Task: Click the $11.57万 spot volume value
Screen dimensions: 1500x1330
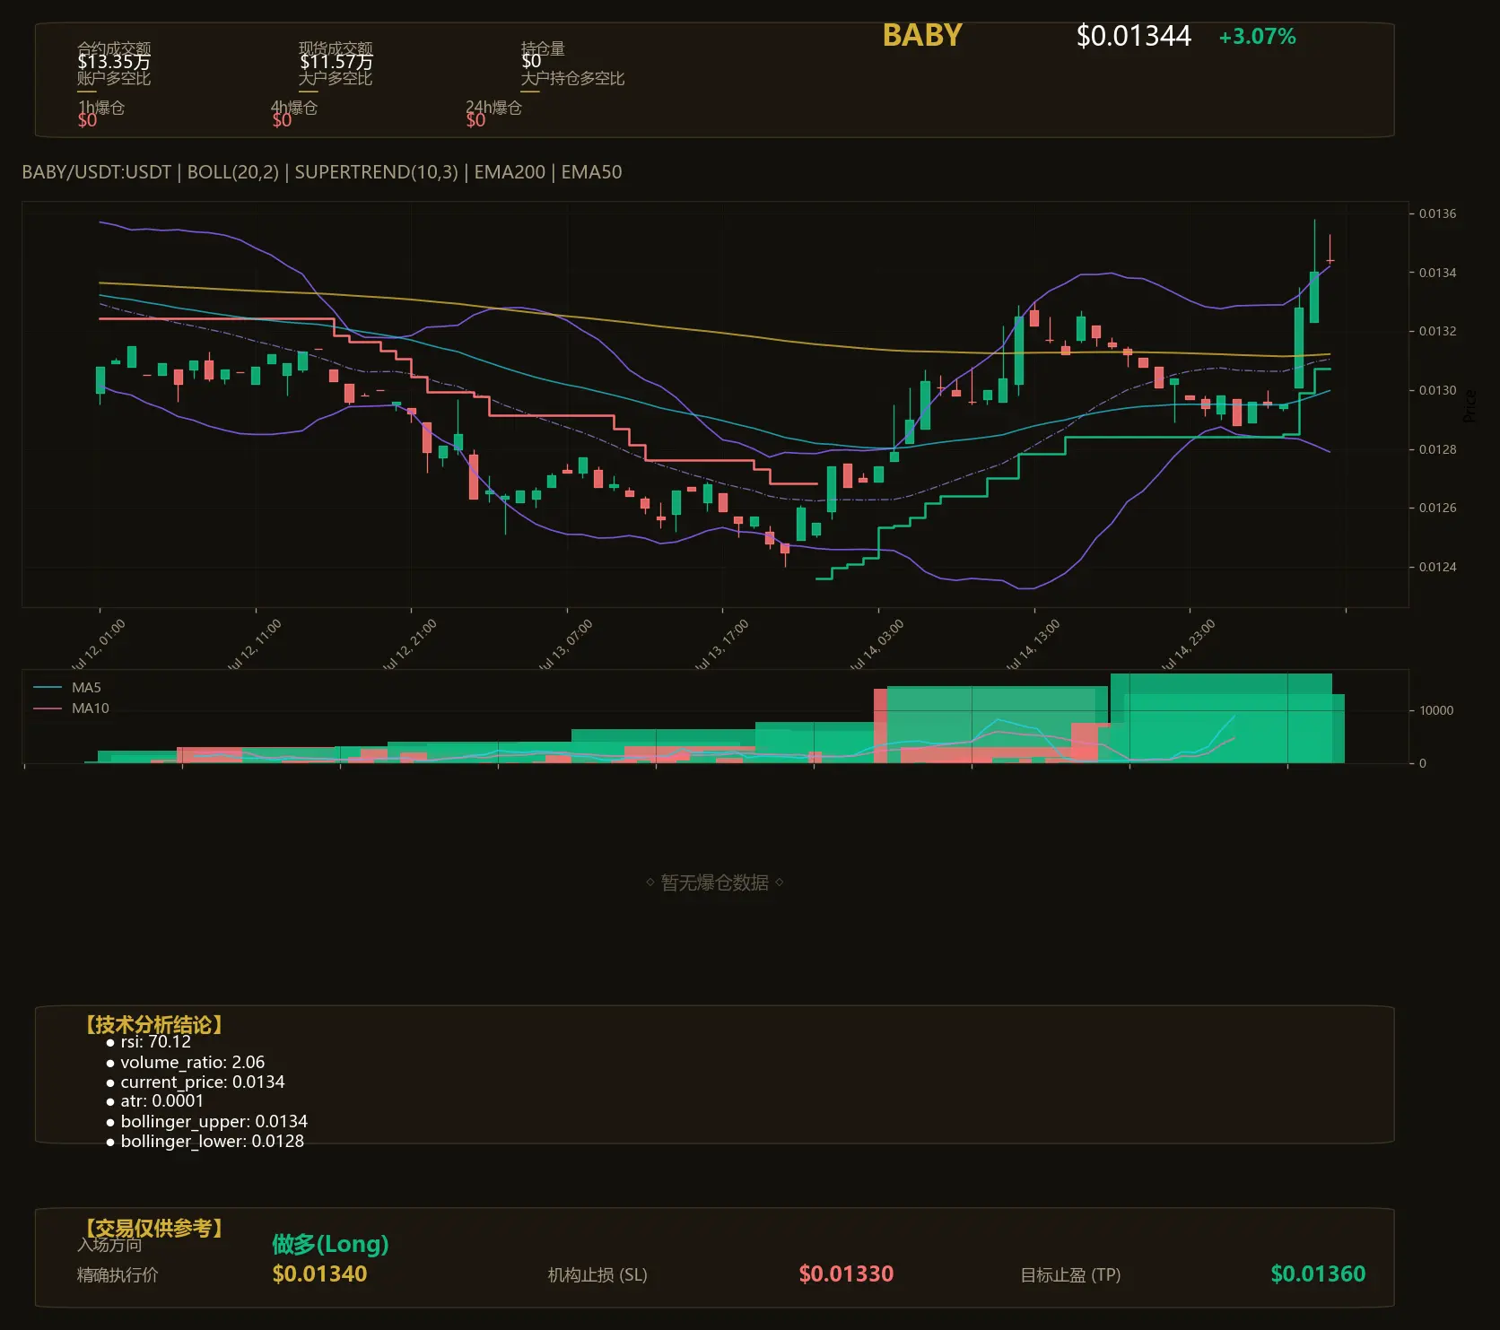Action: pos(336,62)
